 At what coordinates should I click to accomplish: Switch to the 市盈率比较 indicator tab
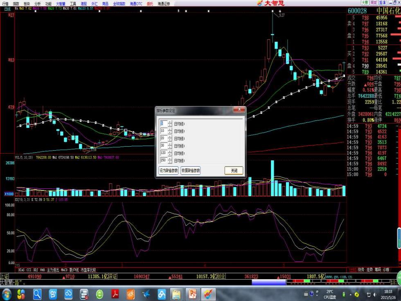coord(88,270)
